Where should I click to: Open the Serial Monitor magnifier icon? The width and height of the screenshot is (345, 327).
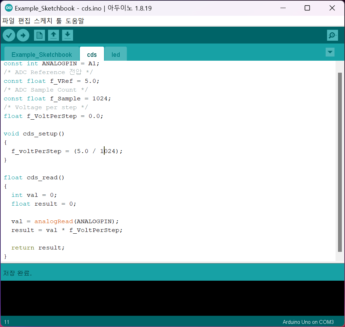pos(332,35)
